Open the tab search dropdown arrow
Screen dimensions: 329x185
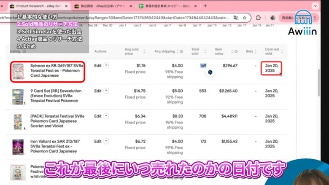point(316,6)
